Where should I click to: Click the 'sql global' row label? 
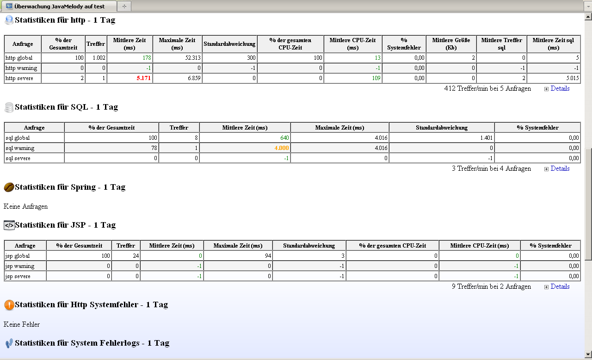[17, 138]
